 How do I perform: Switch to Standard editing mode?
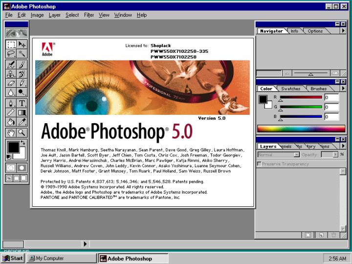[x=11, y=168]
